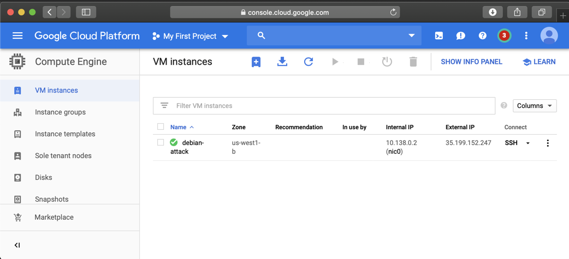
Task: Expand the SSH connection options arrow
Action: pyautogui.click(x=528, y=143)
